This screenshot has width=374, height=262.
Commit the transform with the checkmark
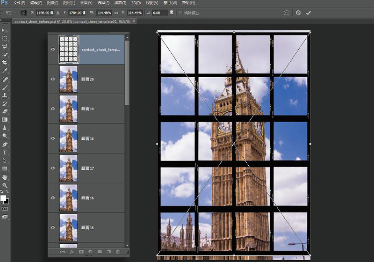(309, 13)
